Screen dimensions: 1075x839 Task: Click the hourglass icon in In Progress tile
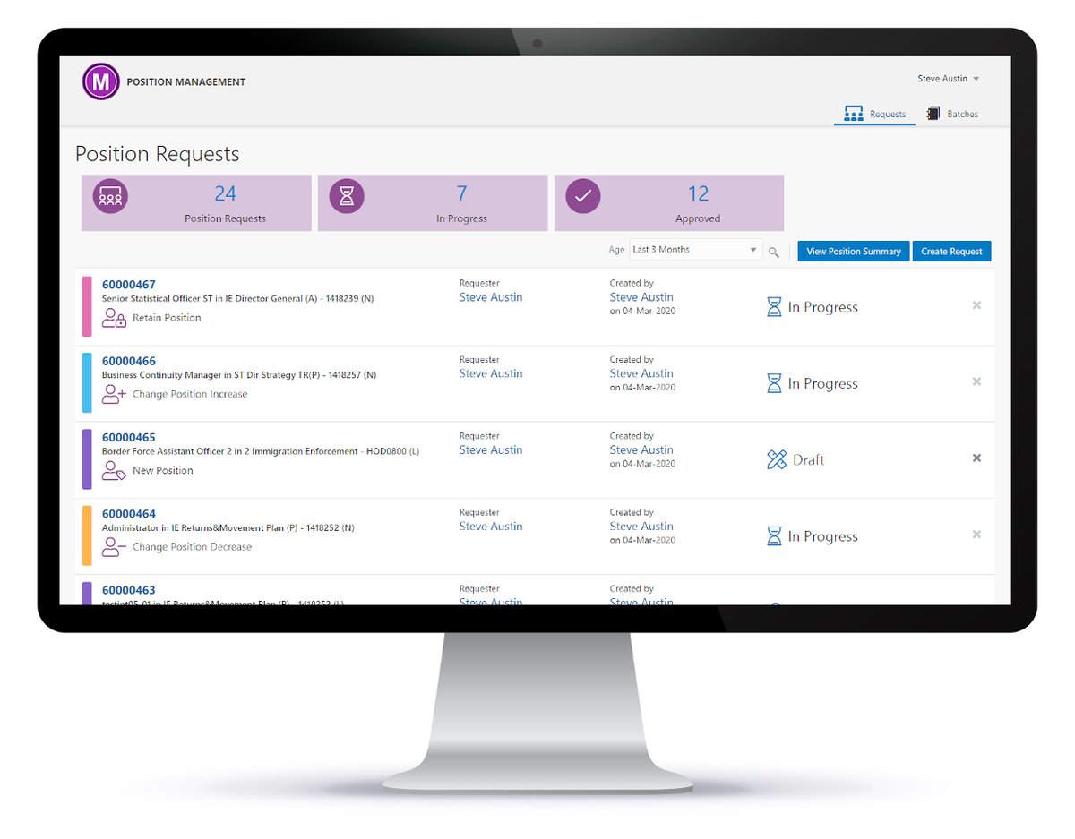click(347, 196)
